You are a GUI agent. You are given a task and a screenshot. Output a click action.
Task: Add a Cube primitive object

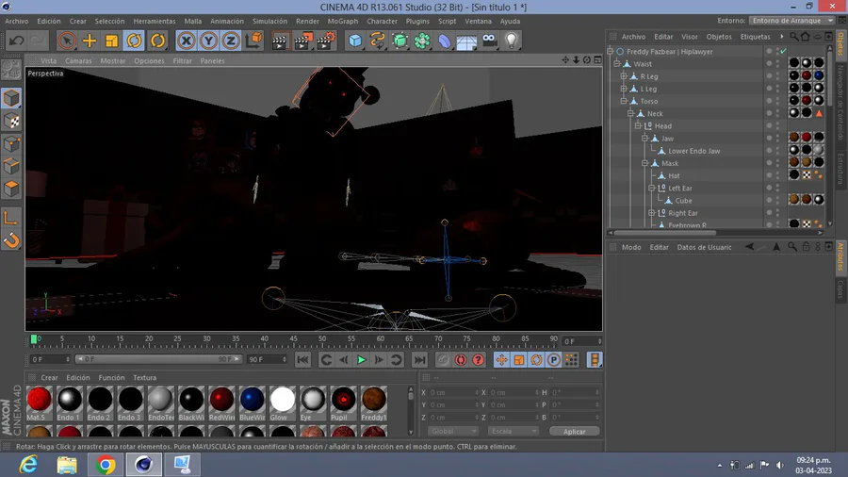[x=355, y=41]
